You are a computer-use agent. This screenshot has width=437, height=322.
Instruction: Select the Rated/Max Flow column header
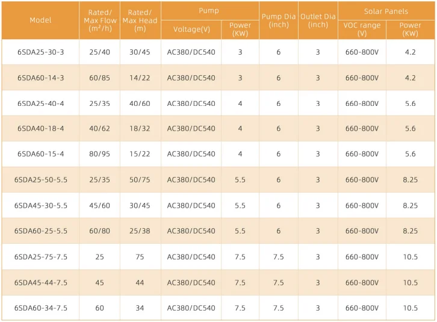pyautogui.click(x=99, y=20)
